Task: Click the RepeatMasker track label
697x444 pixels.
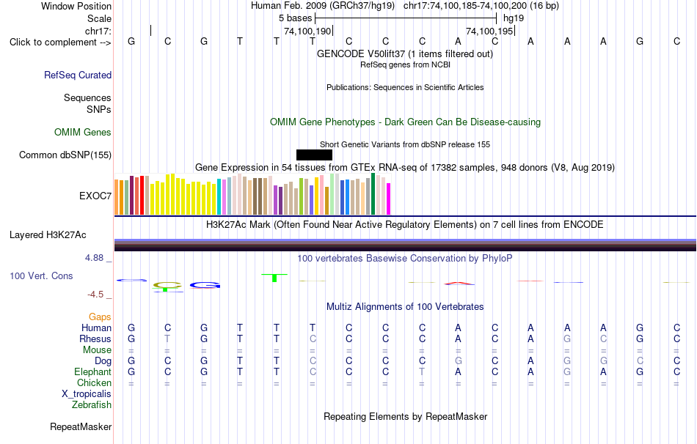Action: coord(81,426)
